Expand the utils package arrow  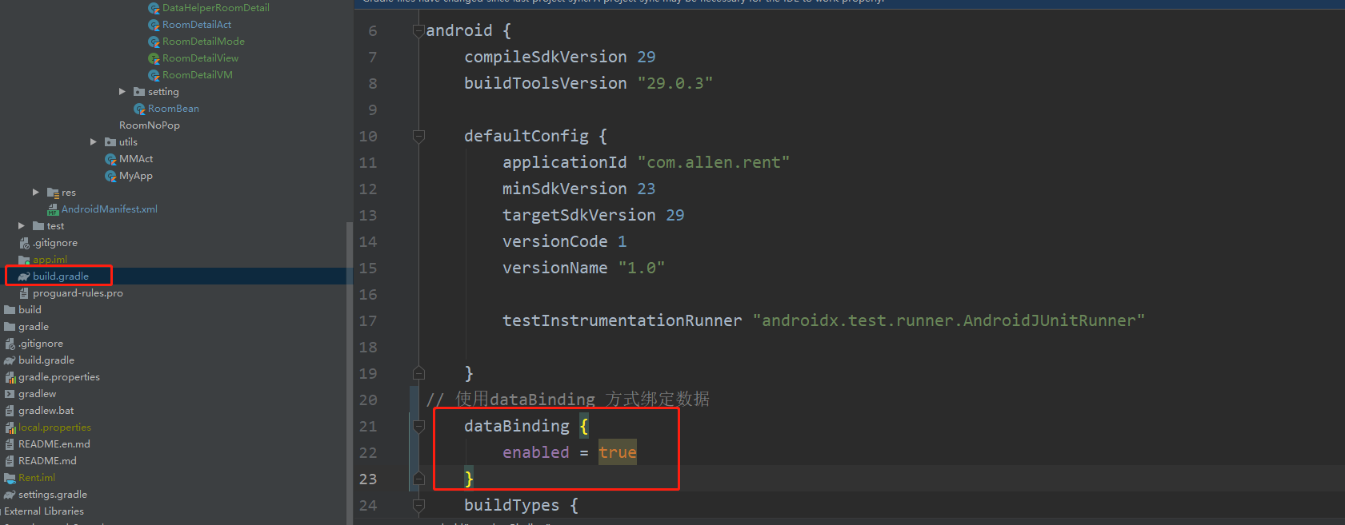pos(94,142)
